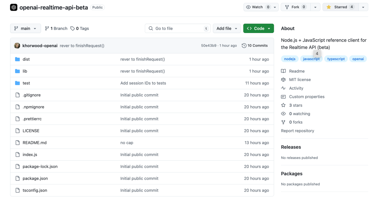389x198 pixels.
Task: Open the MIT license link
Action: [x=300, y=80]
